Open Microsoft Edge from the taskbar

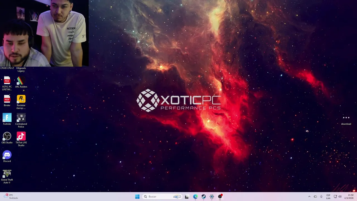tap(195, 197)
